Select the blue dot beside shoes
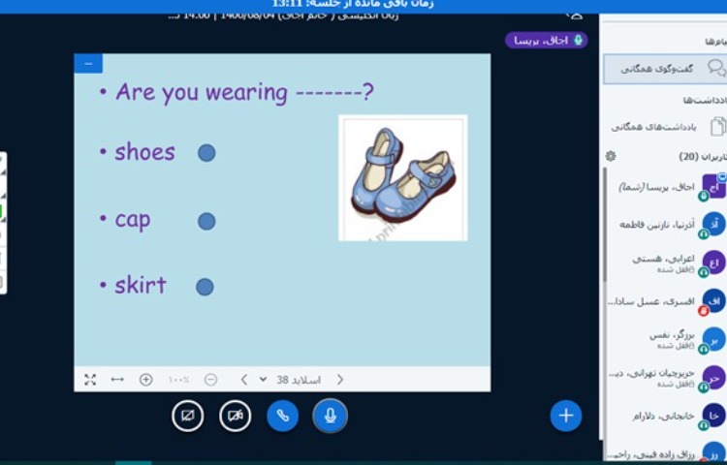 pyautogui.click(x=206, y=153)
